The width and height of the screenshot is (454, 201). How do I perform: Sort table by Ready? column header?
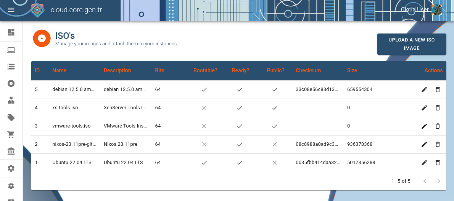[240, 70]
